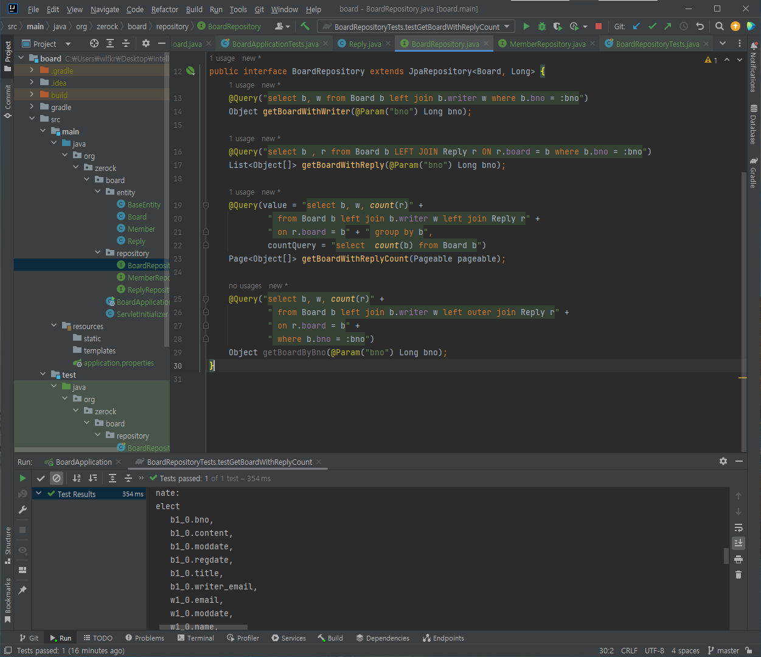
Task: Toggle Structure tool window stripe
Action: click(x=7, y=545)
